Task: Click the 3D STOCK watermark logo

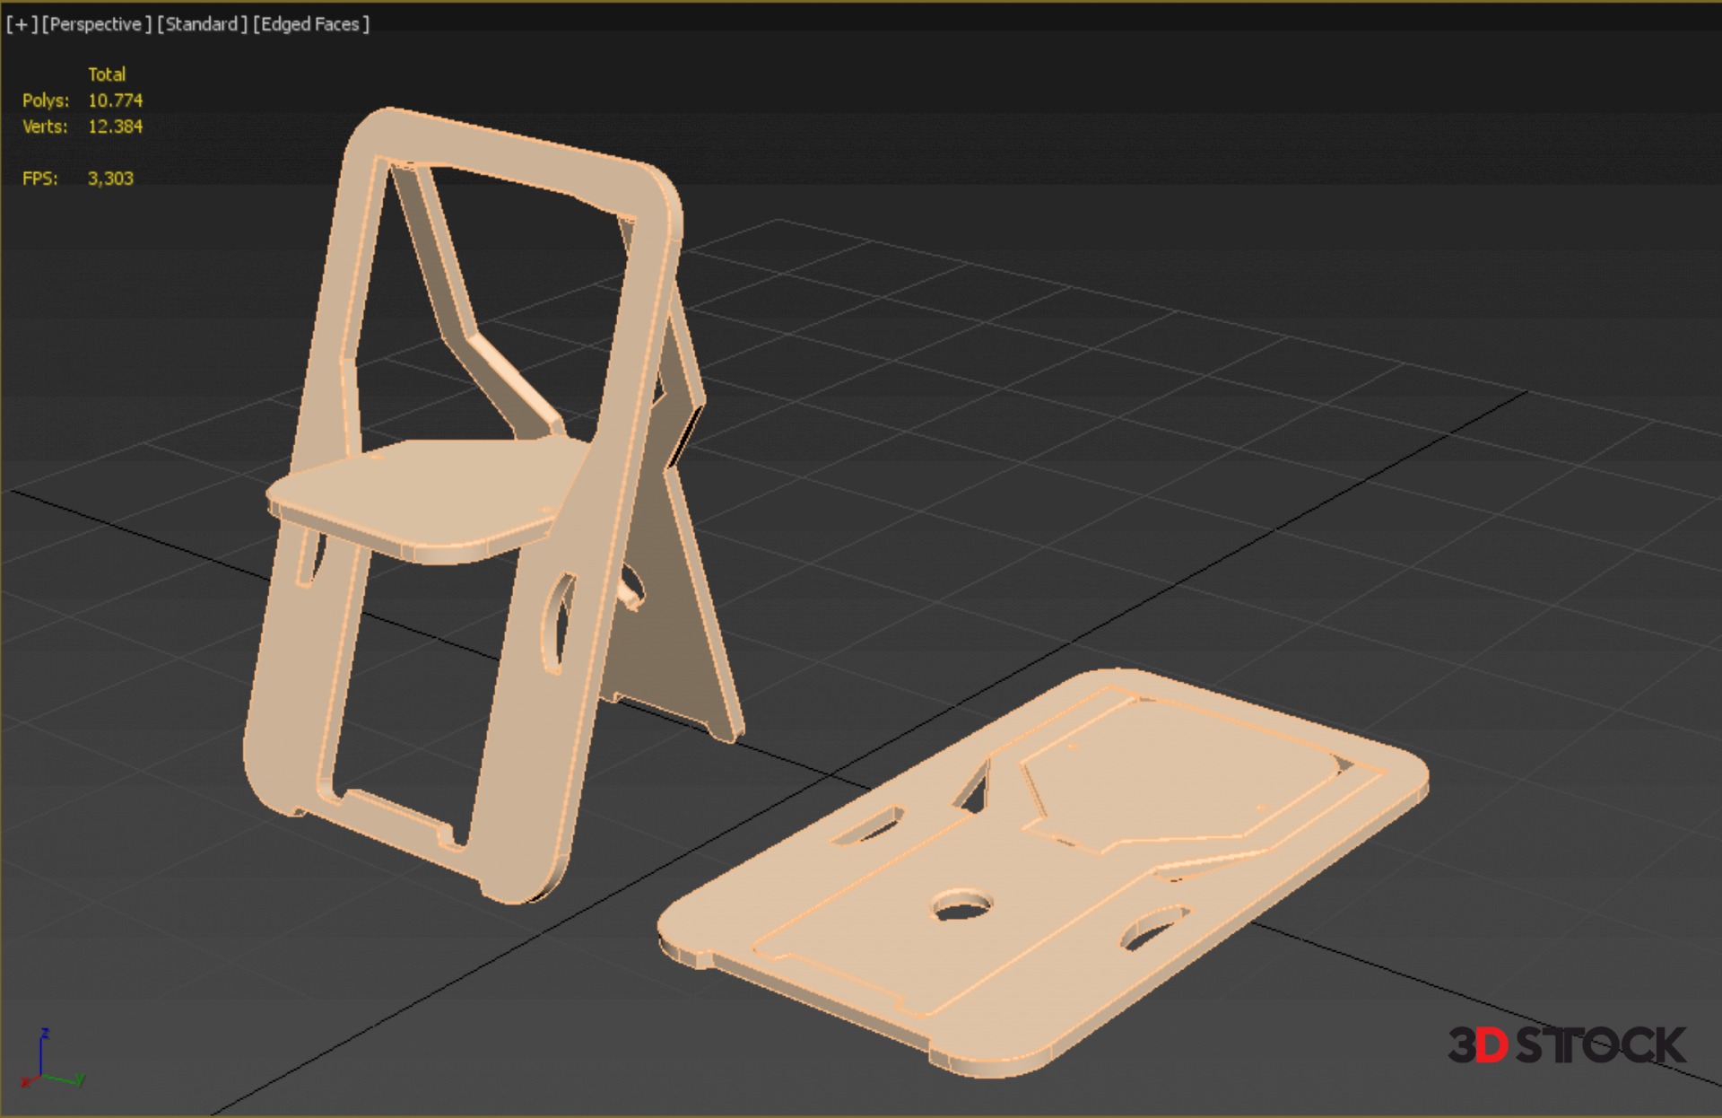Action: (x=1566, y=1045)
